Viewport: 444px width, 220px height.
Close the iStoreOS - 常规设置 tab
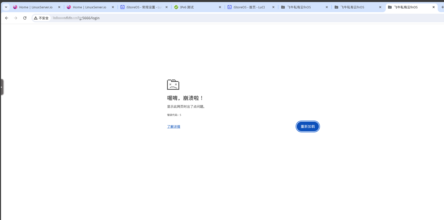pos(167,7)
